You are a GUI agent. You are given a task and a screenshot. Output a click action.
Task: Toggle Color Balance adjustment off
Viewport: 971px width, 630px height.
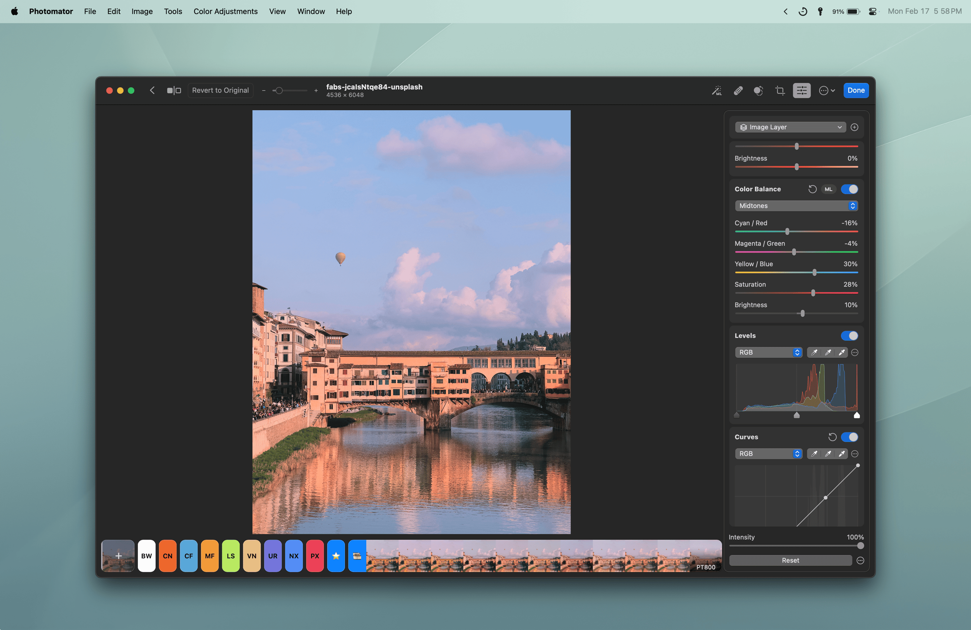pos(849,189)
